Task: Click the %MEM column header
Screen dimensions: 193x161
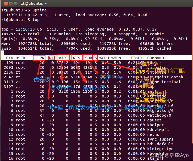Action: click(116, 58)
